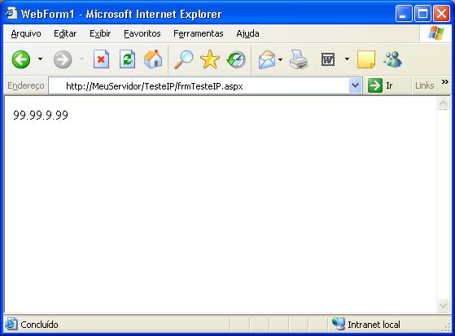Click the green Back arrow button

pyautogui.click(x=21, y=59)
